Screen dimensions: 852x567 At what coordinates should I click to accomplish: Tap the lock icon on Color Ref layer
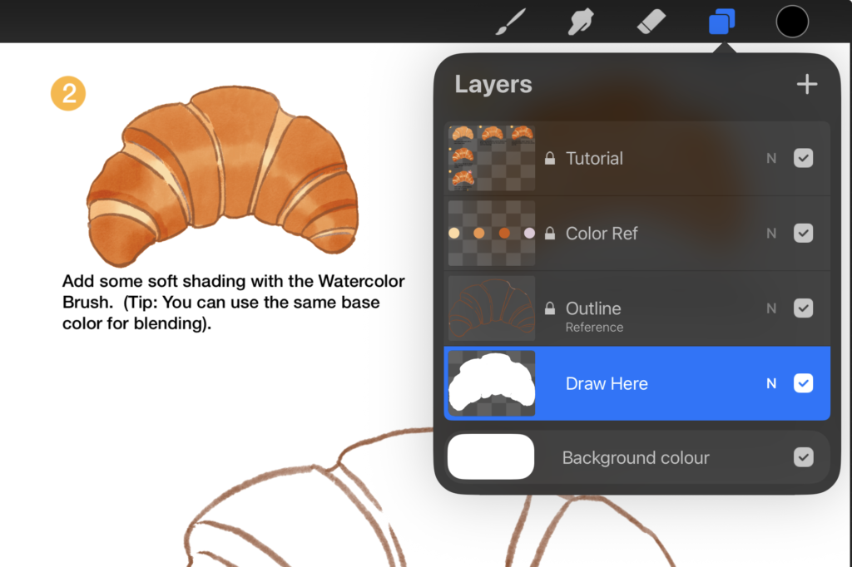point(550,233)
